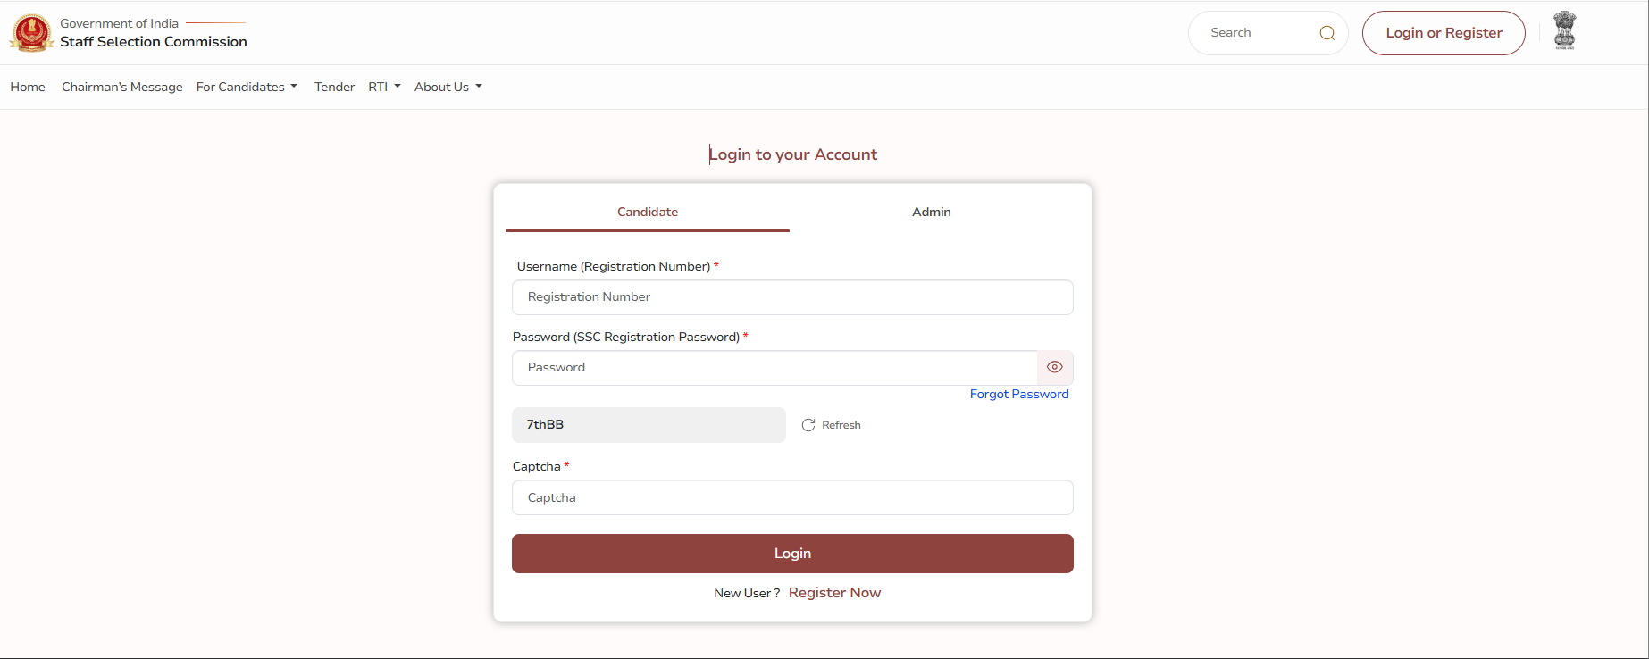Viewport: 1649px width, 659px height.
Task: Click the national emblem of India icon
Action: point(1564,30)
